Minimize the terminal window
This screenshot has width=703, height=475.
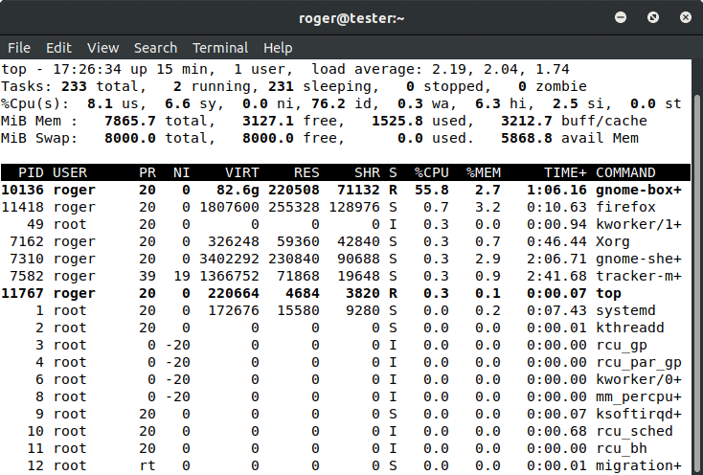pos(626,17)
